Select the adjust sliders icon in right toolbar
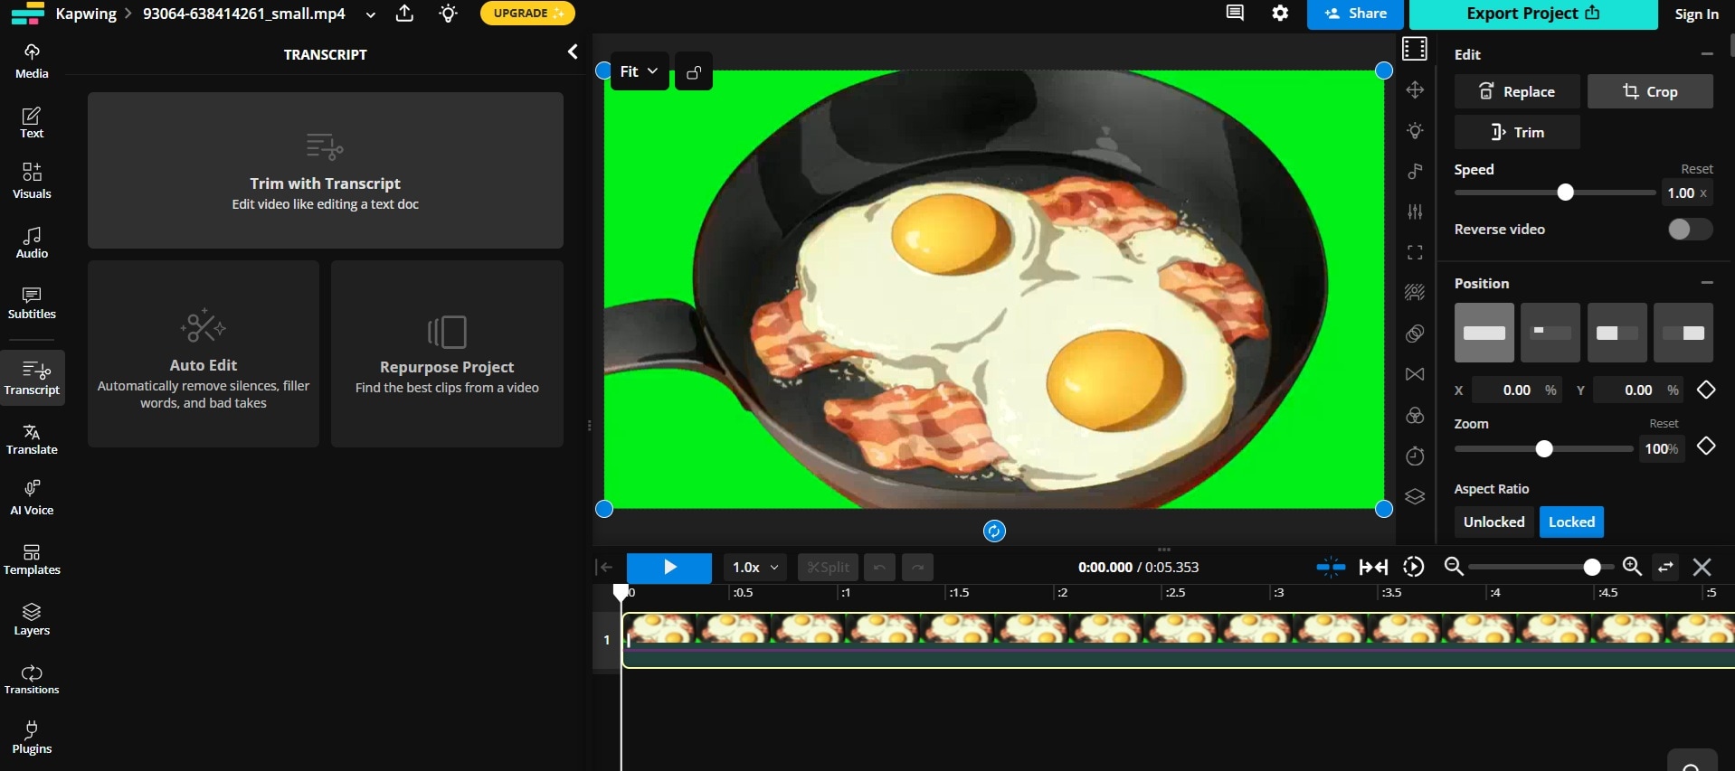This screenshot has width=1735, height=771. pos(1415,212)
